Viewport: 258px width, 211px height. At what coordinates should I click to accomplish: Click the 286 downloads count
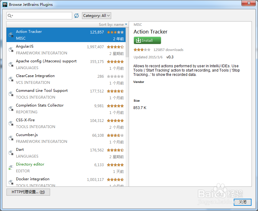point(100,76)
